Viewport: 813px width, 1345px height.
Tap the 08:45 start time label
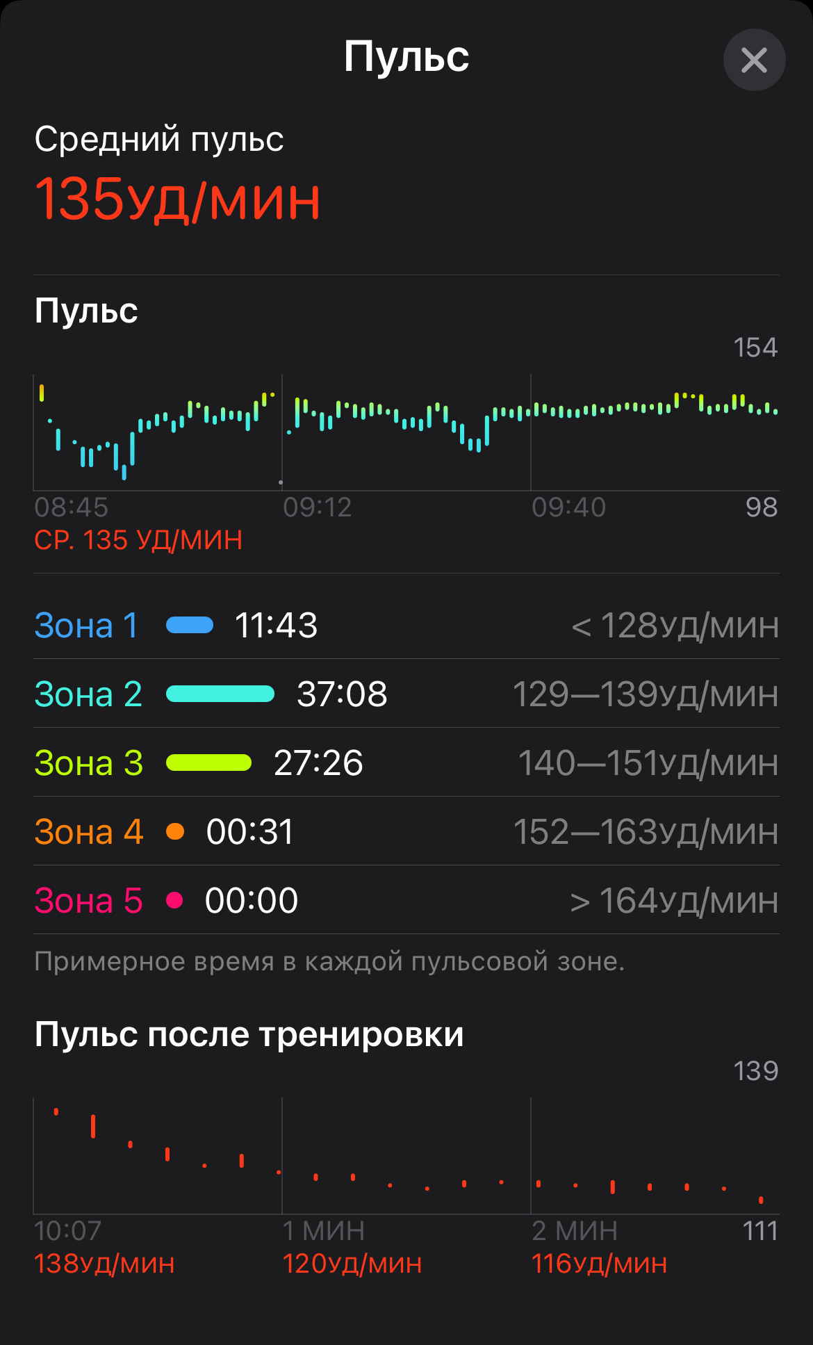click(72, 507)
